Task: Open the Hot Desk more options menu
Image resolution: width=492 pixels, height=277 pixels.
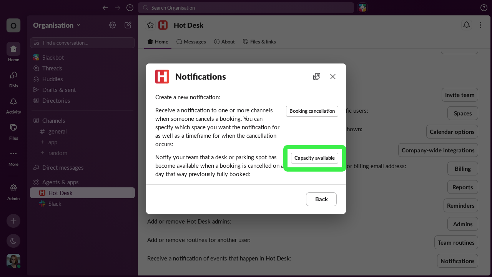Action: 480,25
